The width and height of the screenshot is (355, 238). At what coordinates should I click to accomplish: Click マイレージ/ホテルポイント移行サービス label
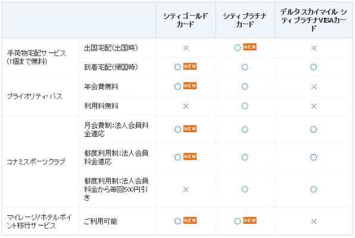(39, 221)
